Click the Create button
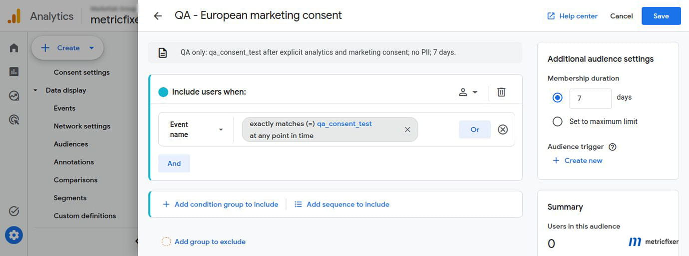Screen dimensions: 689x256 (x=67, y=48)
